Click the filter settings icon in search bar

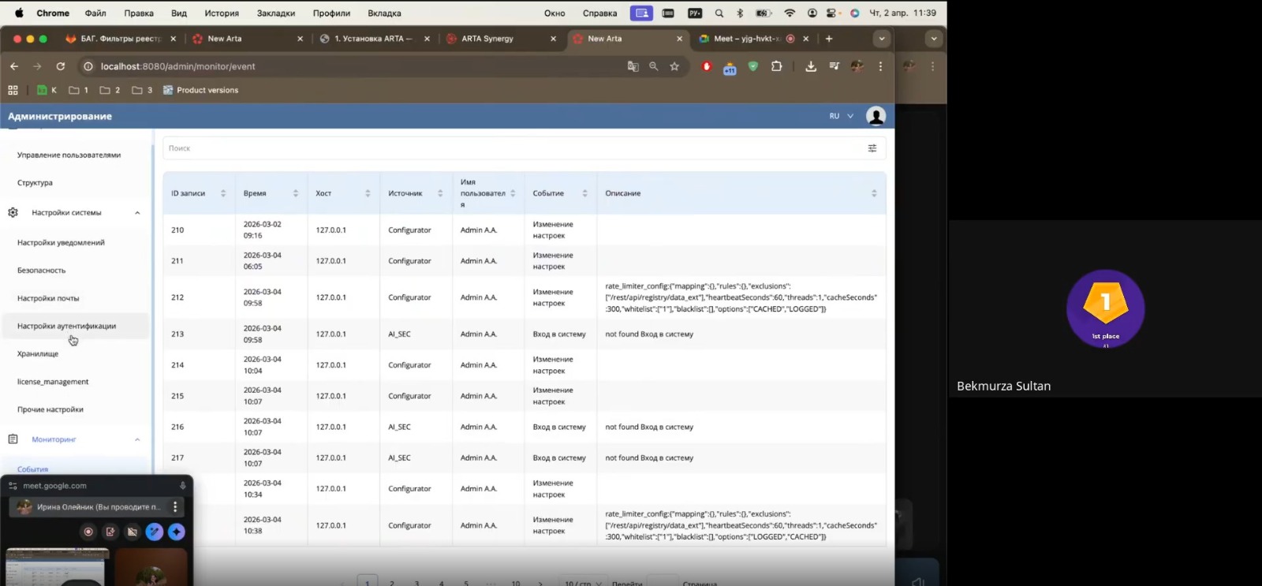pyautogui.click(x=872, y=148)
